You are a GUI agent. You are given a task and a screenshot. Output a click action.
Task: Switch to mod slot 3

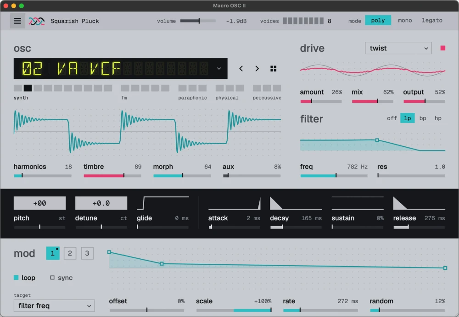click(x=87, y=253)
